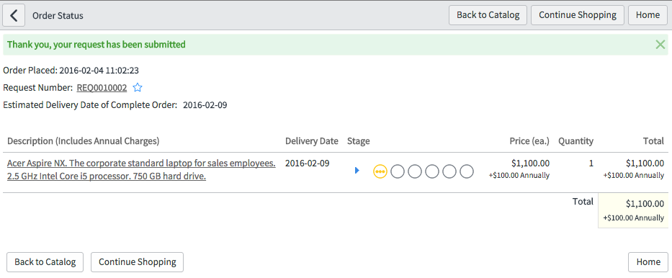The height and width of the screenshot is (278, 672).
Task: Click the Delivery Date column header
Action: coord(312,141)
